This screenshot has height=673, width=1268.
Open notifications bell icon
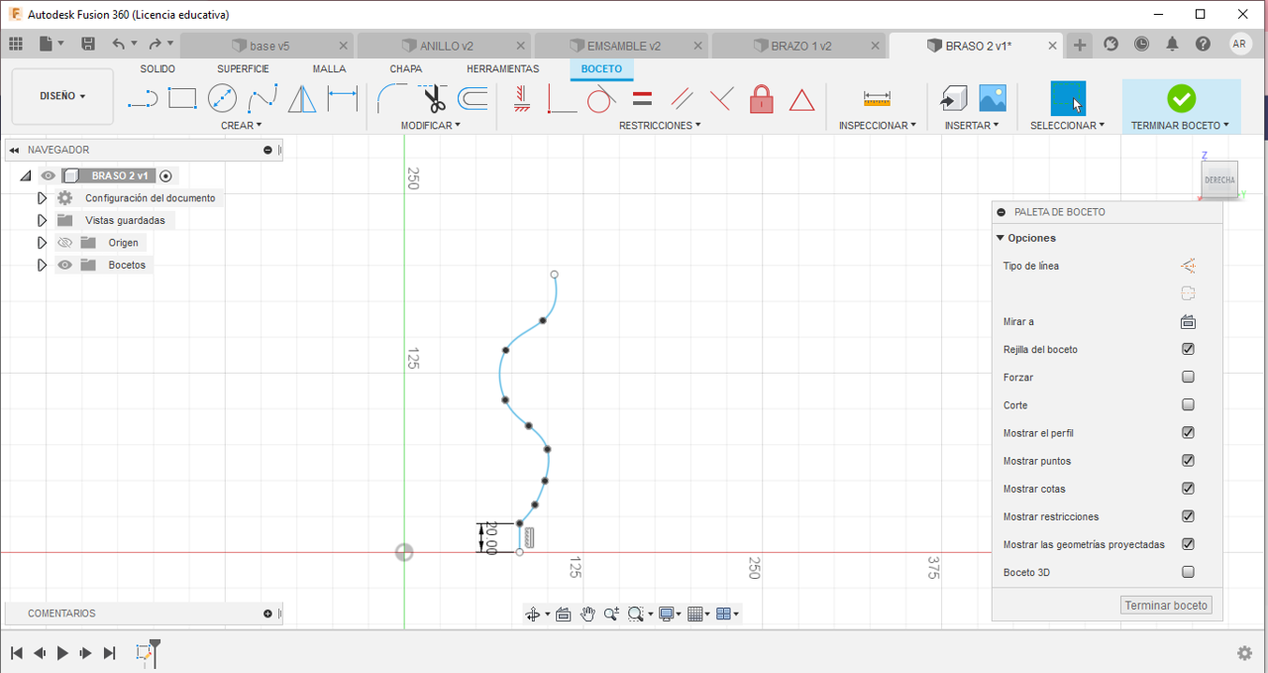1172,44
